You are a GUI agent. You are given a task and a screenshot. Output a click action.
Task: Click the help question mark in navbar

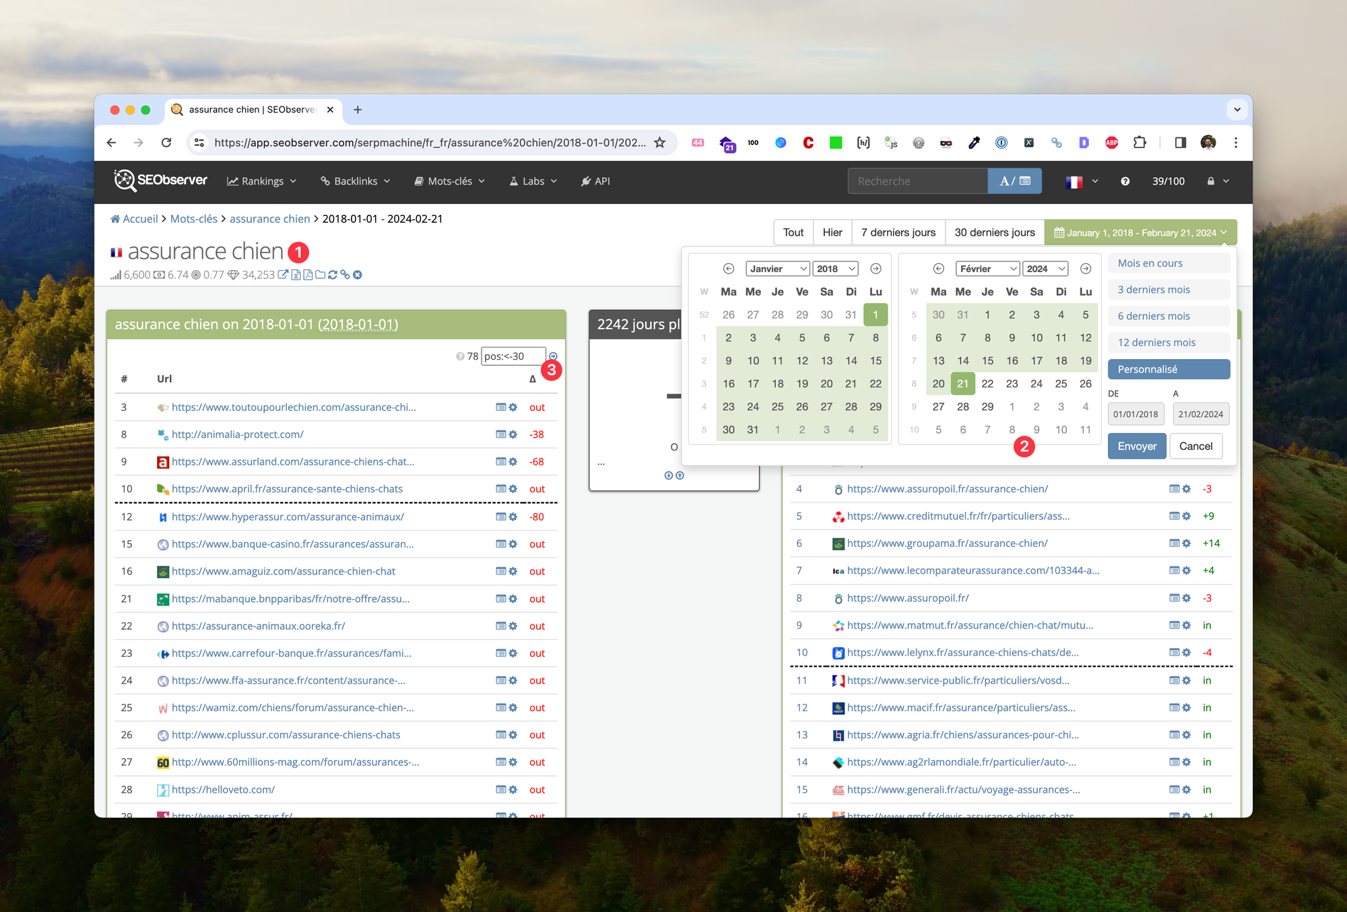[1125, 181]
